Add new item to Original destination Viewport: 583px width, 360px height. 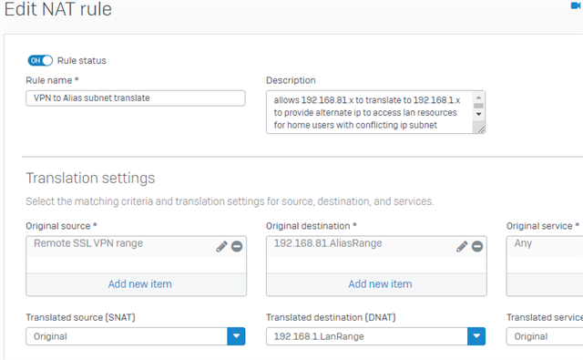tap(380, 284)
